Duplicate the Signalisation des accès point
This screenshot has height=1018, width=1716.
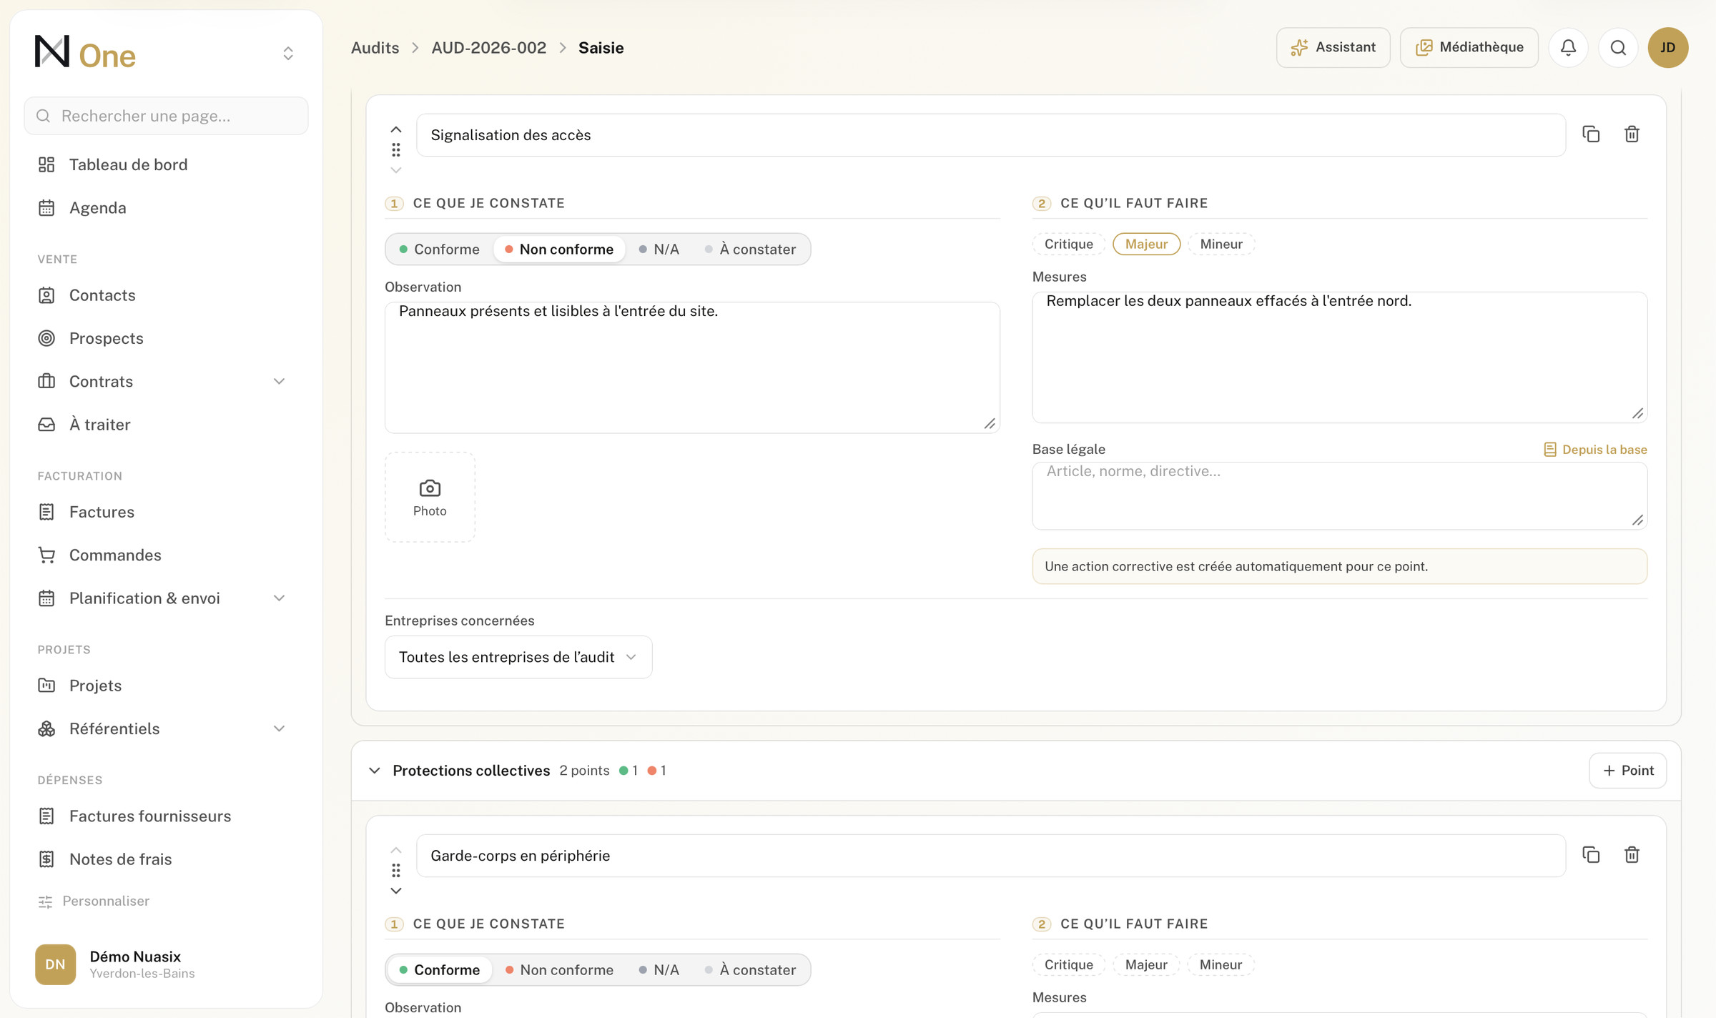[1591, 134]
